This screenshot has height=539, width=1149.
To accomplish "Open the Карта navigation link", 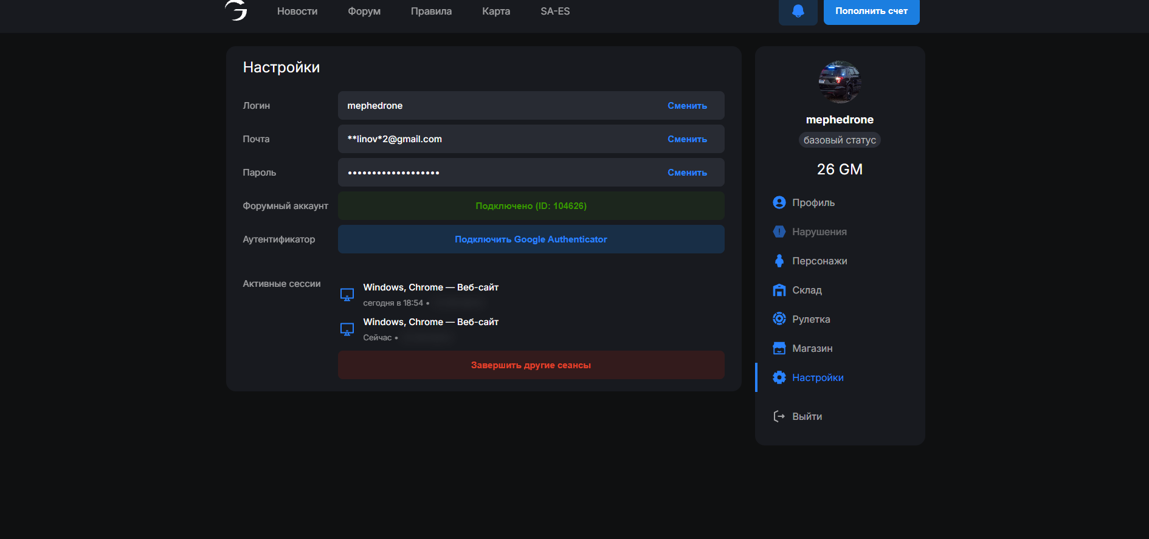I will click(496, 12).
